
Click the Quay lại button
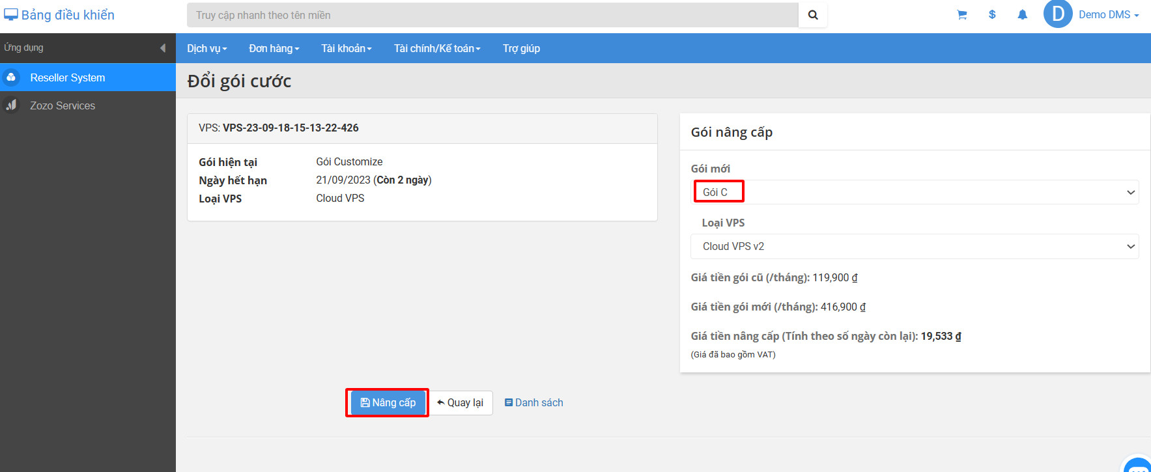pyautogui.click(x=460, y=402)
